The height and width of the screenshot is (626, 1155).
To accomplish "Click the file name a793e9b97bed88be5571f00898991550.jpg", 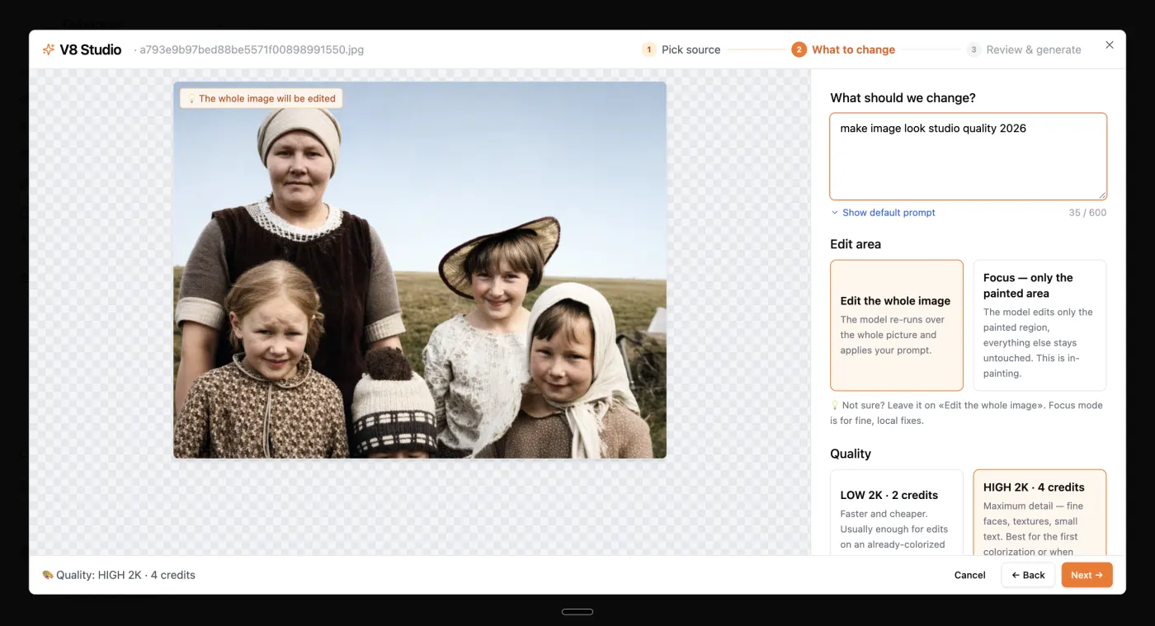I will tap(252, 49).
